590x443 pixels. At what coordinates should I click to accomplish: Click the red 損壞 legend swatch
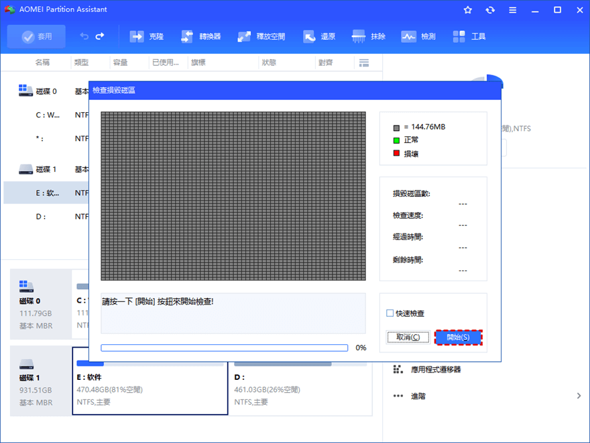tap(396, 153)
